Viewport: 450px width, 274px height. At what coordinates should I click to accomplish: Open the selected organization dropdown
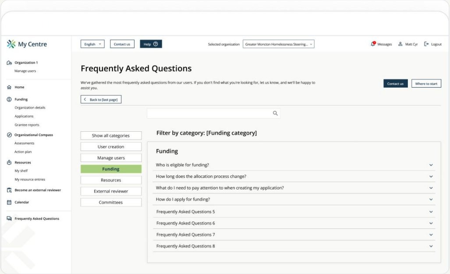tap(278, 44)
